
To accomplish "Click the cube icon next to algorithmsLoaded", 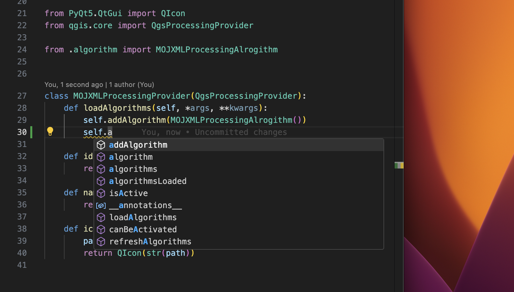I will pos(101,181).
